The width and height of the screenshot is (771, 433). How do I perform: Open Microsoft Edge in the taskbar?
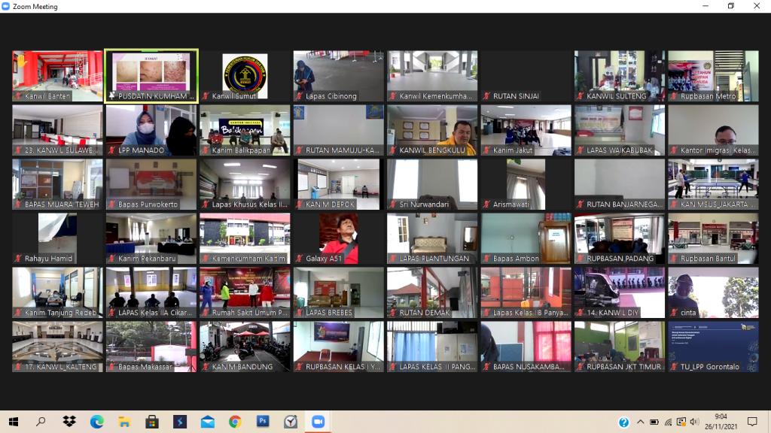pos(97,422)
